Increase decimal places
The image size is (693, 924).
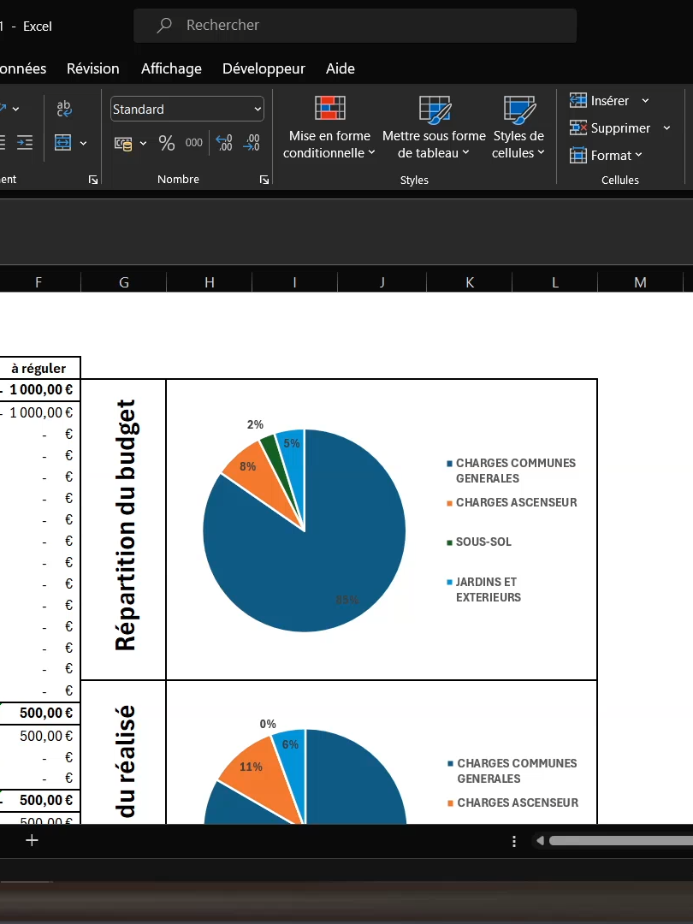[224, 143]
